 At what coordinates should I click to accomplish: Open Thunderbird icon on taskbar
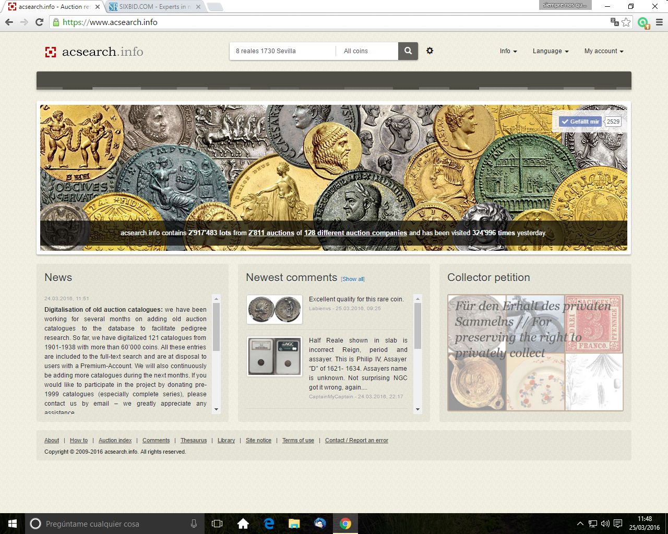coord(320,524)
